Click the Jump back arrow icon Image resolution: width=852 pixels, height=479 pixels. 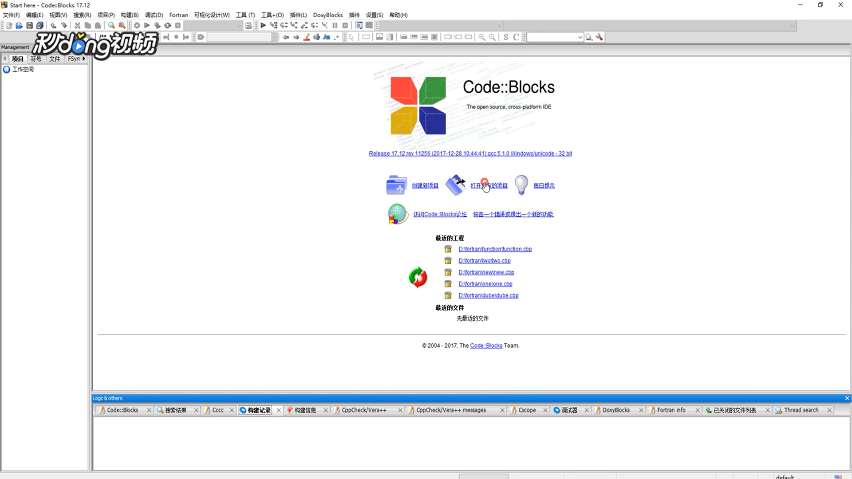[x=286, y=37]
